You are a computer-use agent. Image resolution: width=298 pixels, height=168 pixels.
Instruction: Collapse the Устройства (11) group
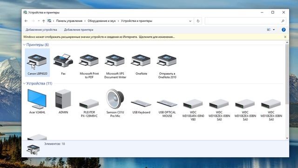pyautogui.click(x=24, y=84)
